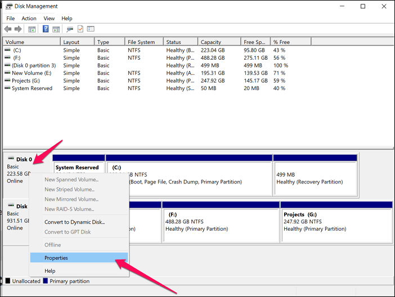Click the Disk Management title bar icon
395x297 pixels.
coord(9,6)
